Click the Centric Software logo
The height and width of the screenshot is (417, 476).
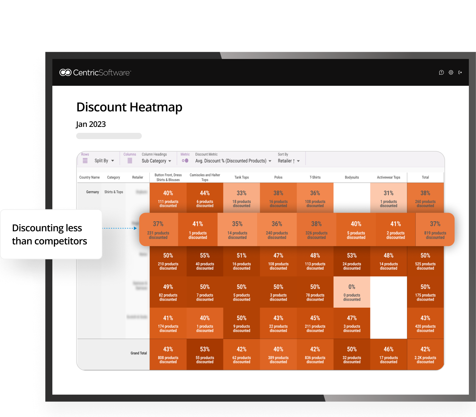coord(95,72)
